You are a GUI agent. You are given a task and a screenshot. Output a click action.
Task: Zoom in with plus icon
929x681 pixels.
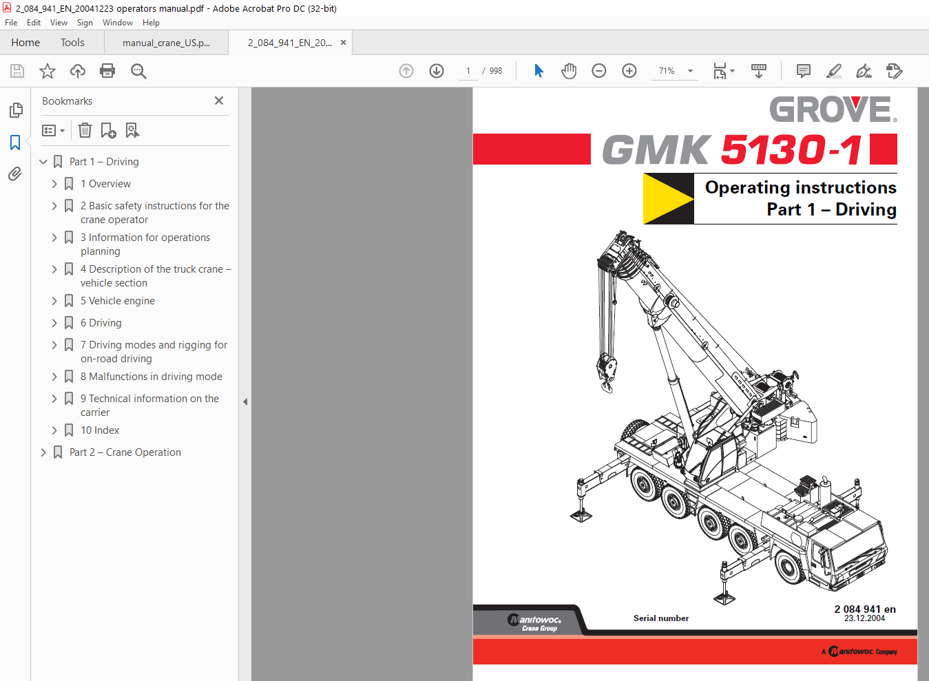tap(629, 71)
